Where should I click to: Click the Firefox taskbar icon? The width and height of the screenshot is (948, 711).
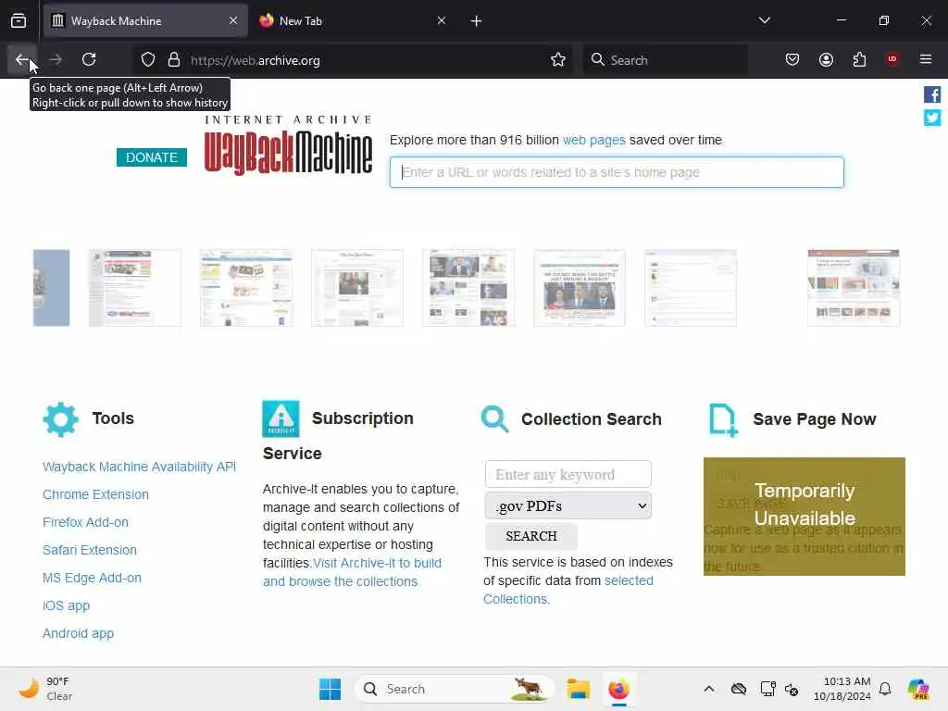click(x=618, y=689)
